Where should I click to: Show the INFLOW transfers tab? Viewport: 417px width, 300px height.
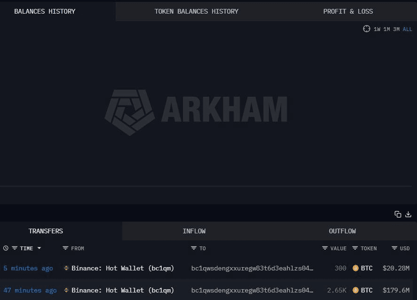point(194,231)
